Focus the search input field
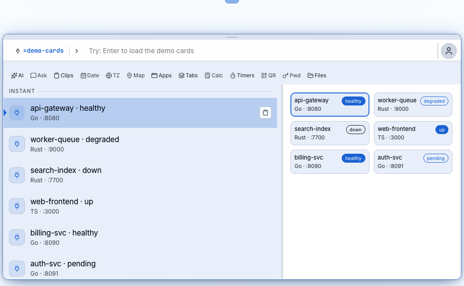The width and height of the screenshot is (464, 286). (x=261, y=51)
